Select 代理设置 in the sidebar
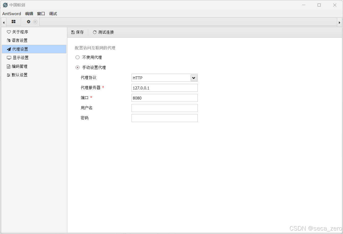Image resolution: width=343 pixels, height=234 pixels. click(34, 49)
